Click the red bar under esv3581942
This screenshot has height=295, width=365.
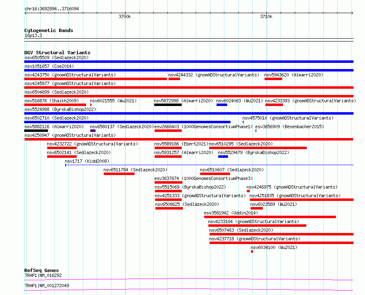click(270, 217)
